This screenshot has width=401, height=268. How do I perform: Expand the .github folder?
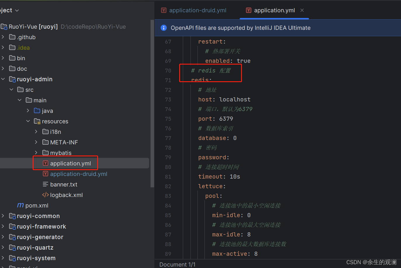(3, 37)
